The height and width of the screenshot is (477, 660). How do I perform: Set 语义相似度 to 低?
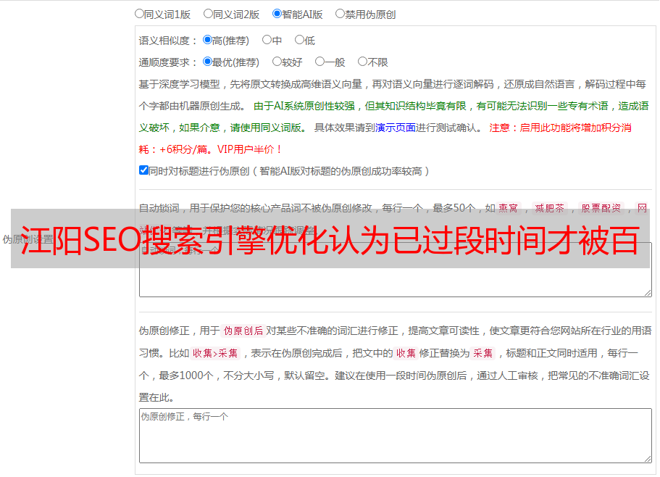[299, 40]
